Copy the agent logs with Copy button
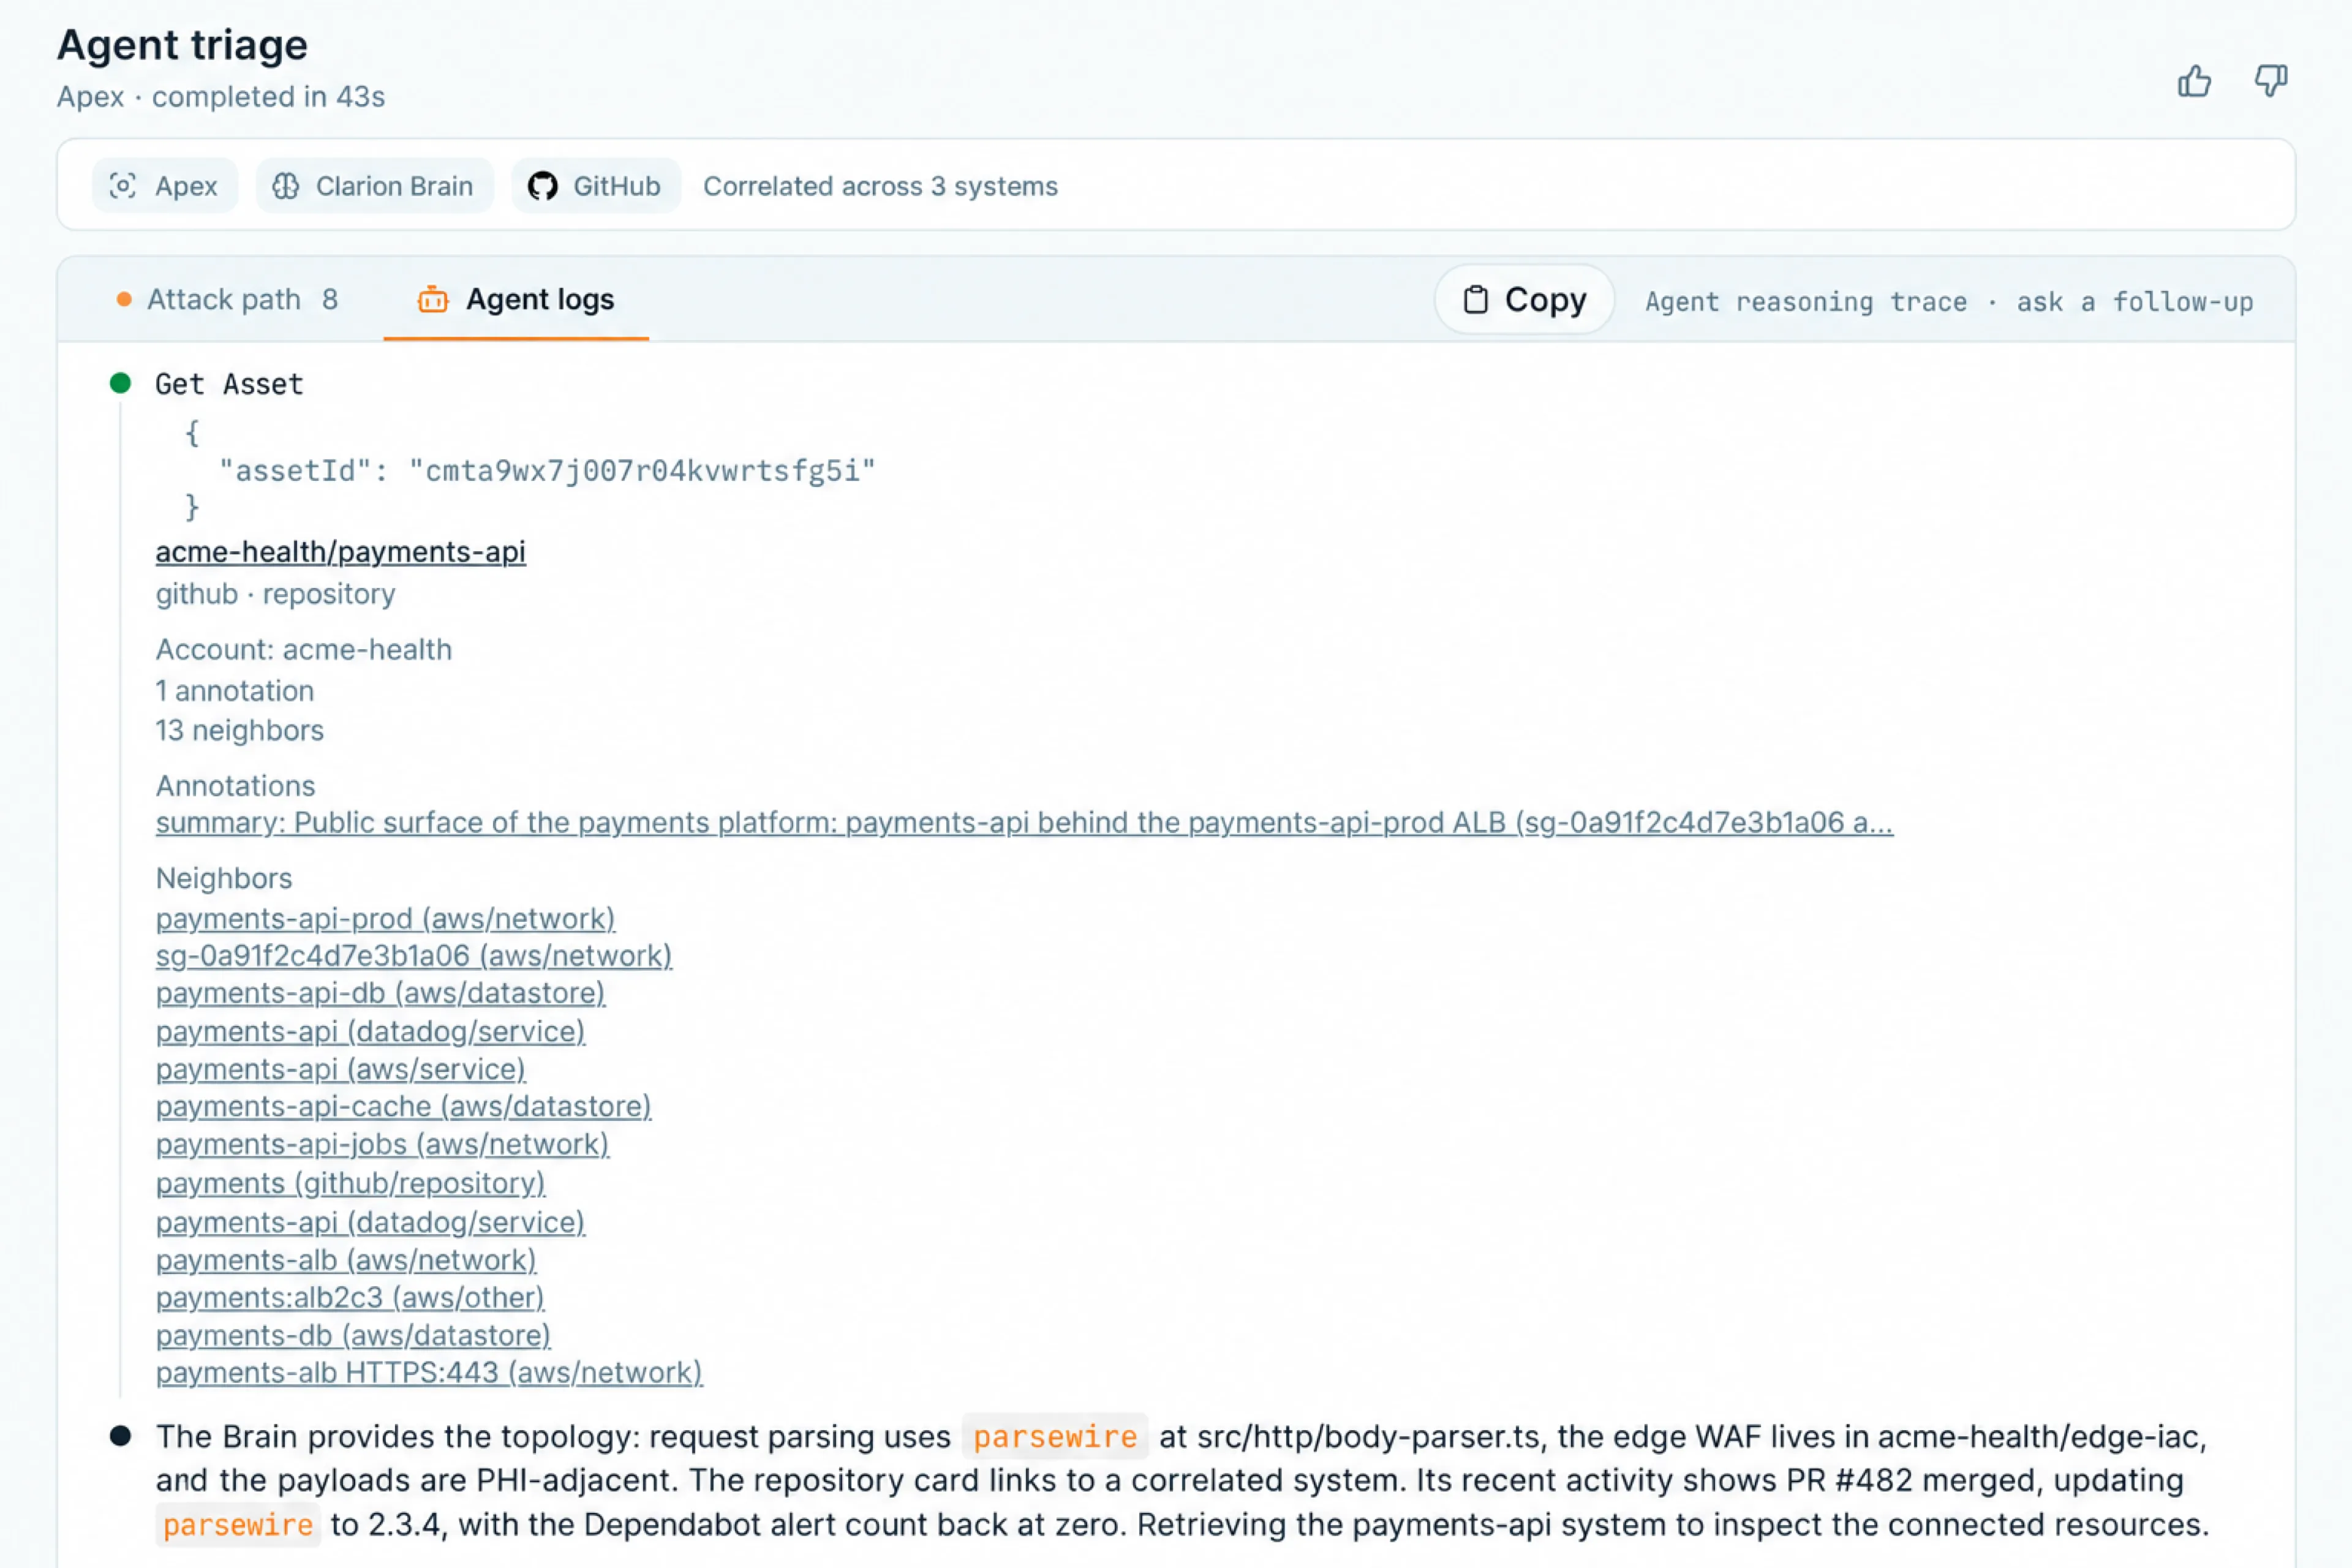 point(1524,299)
